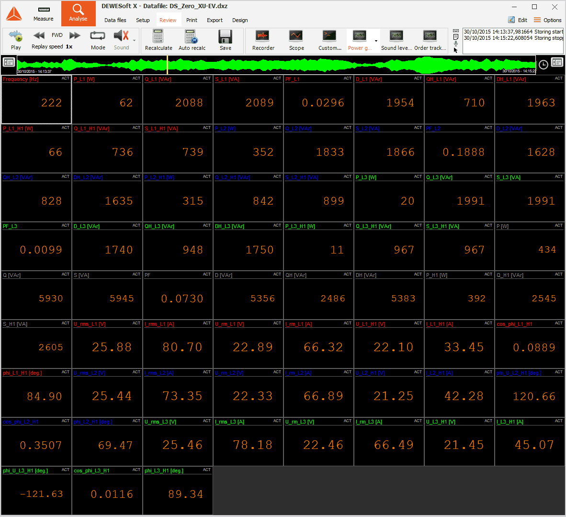Click the yellow cursor on the waveform timeline

tap(167, 65)
